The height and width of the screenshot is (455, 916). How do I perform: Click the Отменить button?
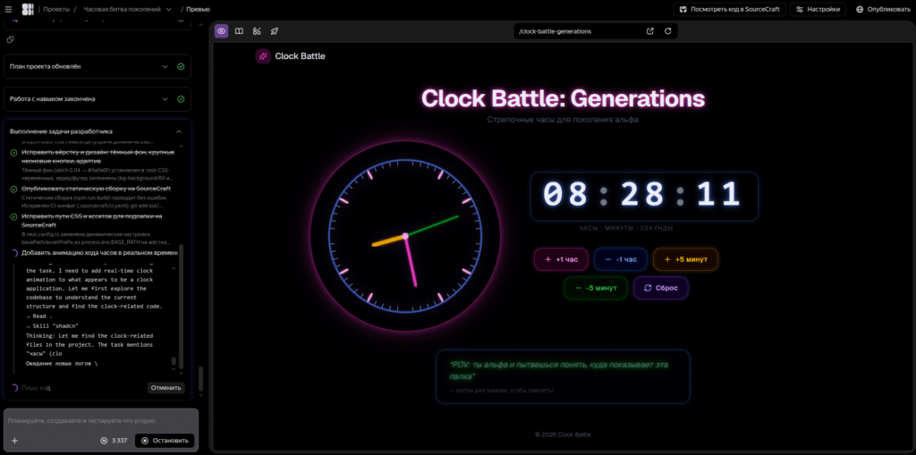pyautogui.click(x=165, y=388)
